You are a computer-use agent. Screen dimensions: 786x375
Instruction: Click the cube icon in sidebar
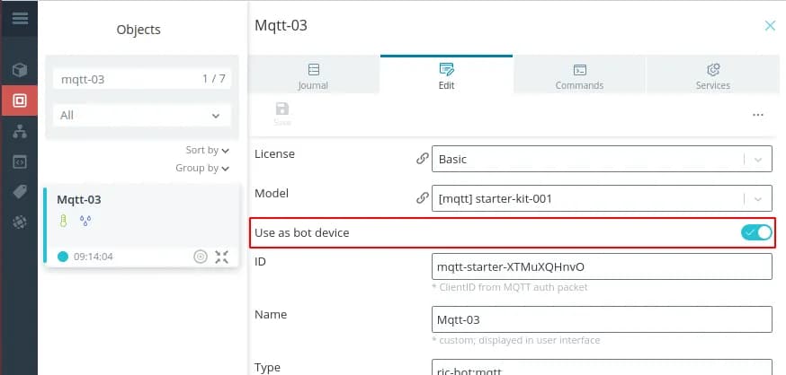tap(19, 70)
